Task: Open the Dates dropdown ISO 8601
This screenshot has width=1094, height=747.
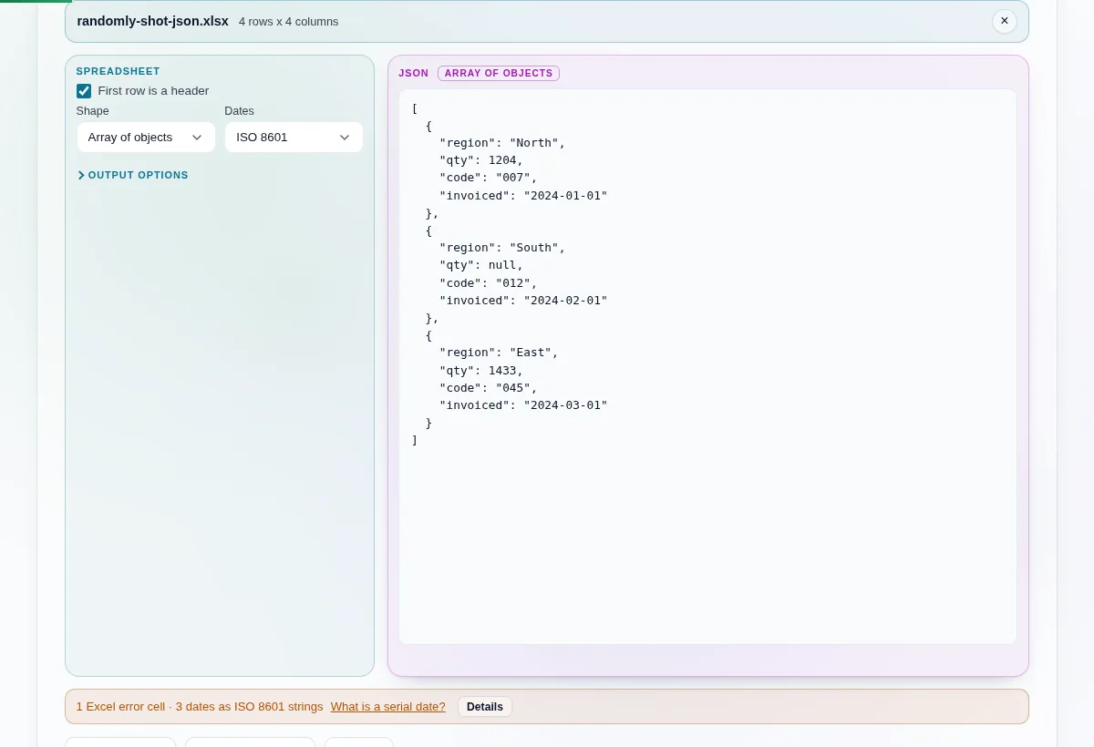Action: pyautogui.click(x=294, y=138)
